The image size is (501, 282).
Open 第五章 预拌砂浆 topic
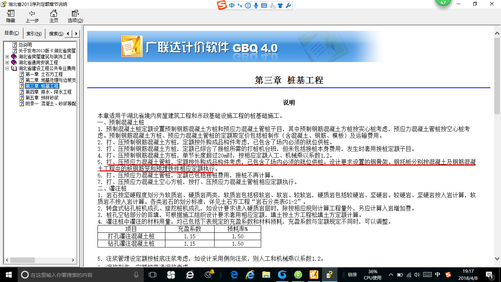pyautogui.click(x=42, y=98)
